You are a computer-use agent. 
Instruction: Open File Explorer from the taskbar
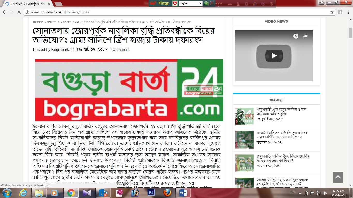[39, 193]
